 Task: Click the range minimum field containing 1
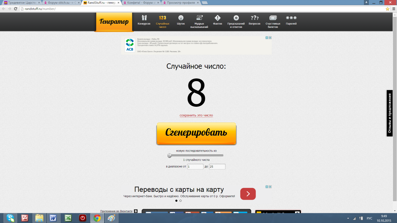pyautogui.click(x=195, y=167)
